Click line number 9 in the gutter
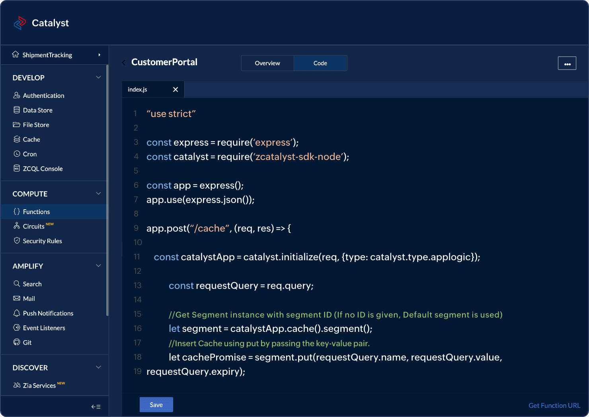This screenshot has width=589, height=417. (x=136, y=228)
